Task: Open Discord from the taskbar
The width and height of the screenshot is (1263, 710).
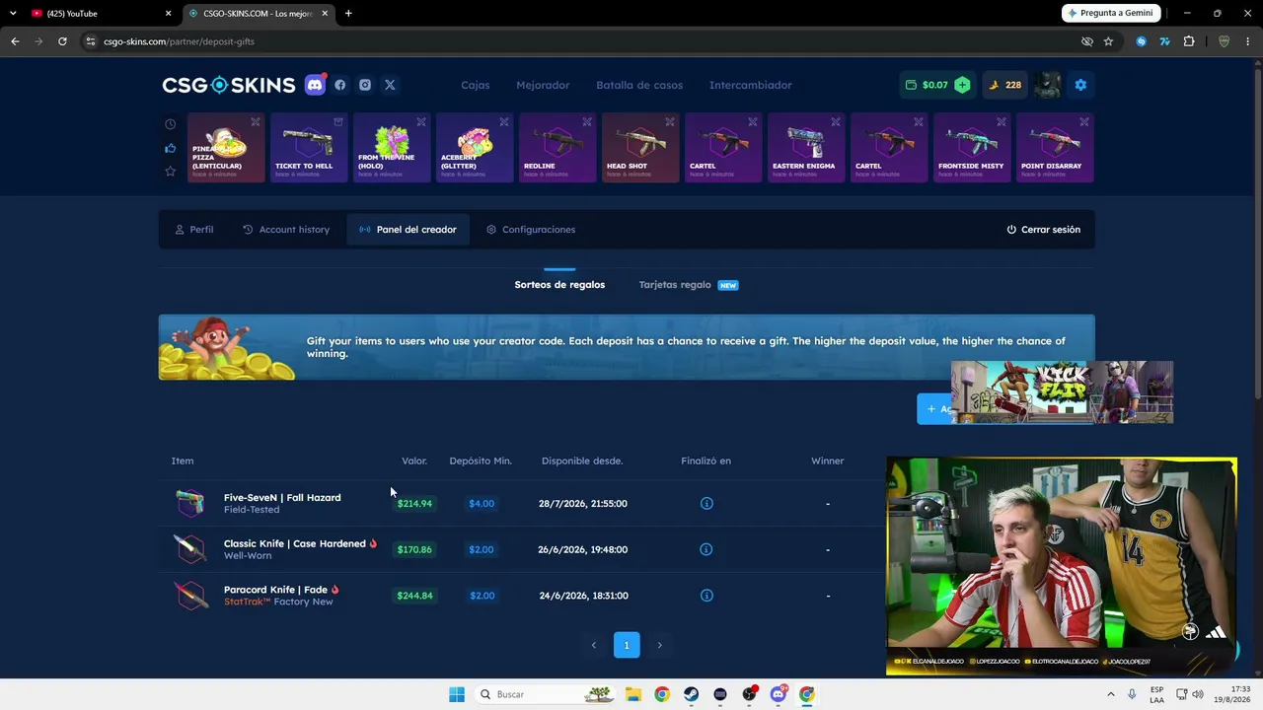Action: pos(778,694)
